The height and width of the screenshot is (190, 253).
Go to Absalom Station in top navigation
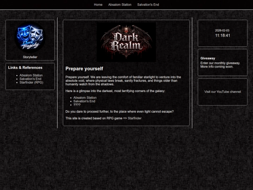coord(120,5)
